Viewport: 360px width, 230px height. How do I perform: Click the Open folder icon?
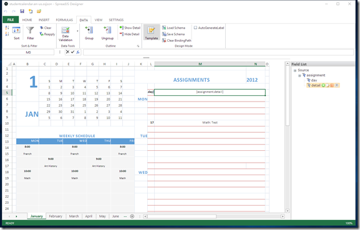click(39, 11)
